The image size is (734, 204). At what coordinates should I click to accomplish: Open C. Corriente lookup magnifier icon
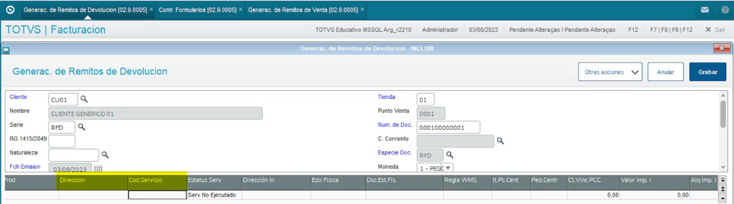(501, 141)
